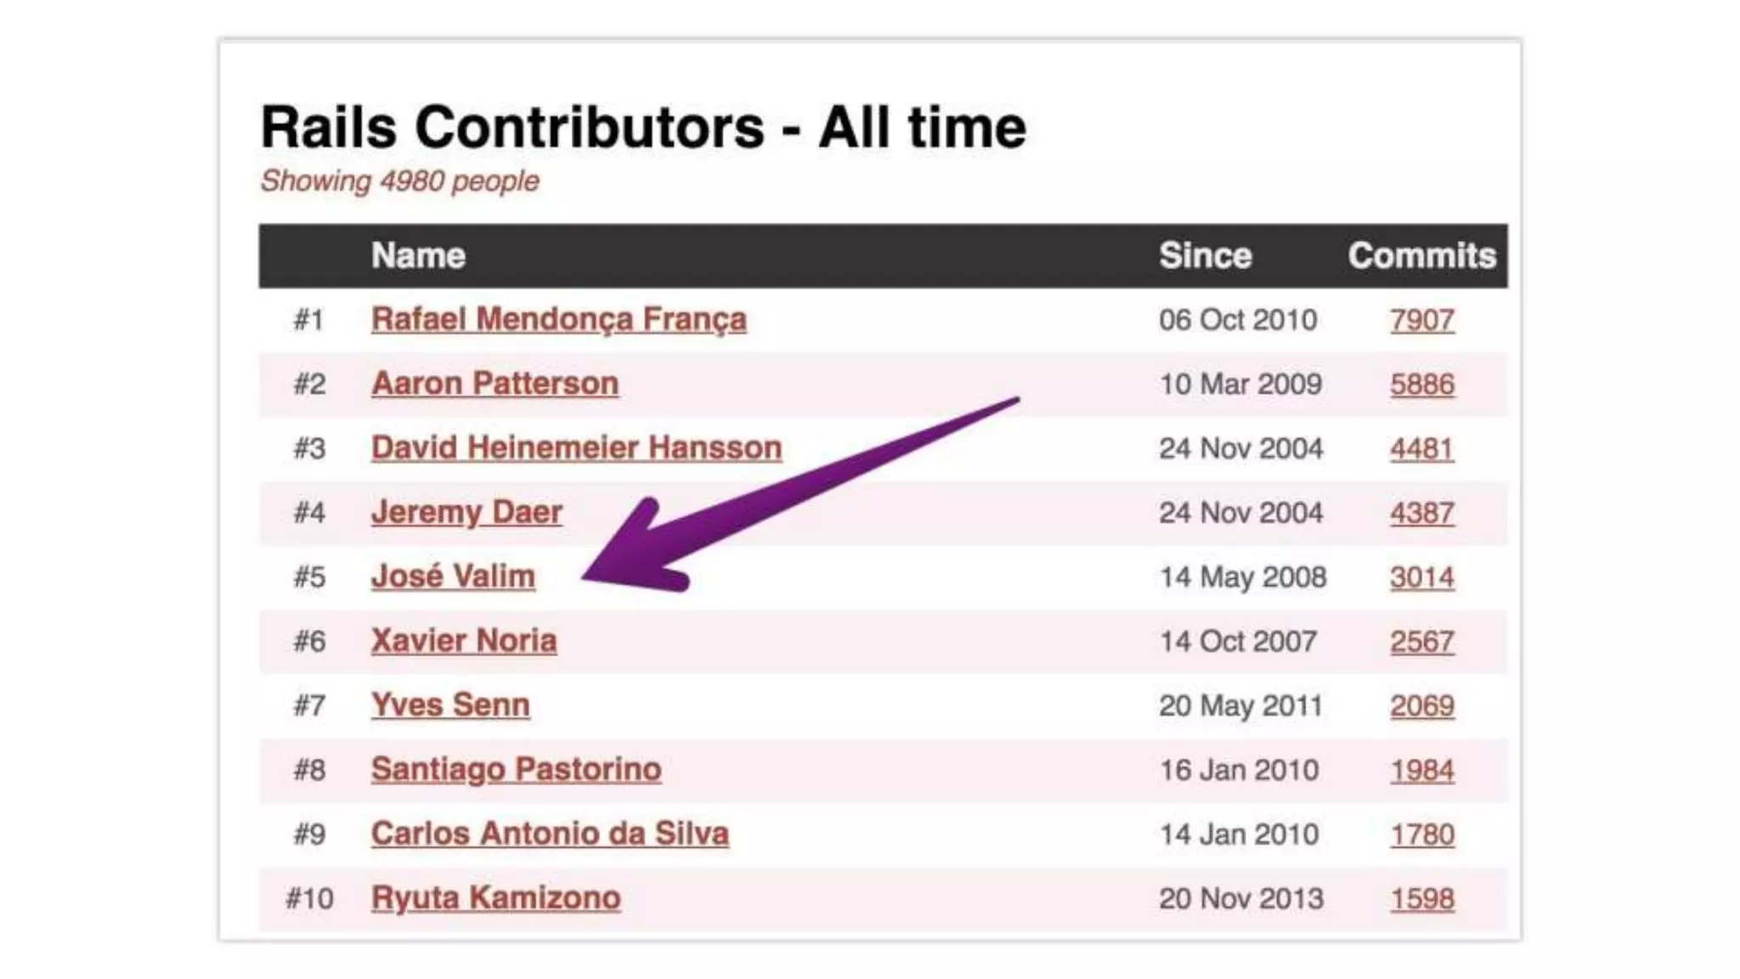Open Jeremy Daer profile link

[466, 512]
